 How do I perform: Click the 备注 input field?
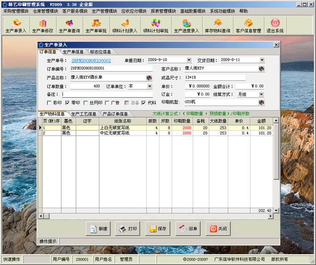[107, 94]
